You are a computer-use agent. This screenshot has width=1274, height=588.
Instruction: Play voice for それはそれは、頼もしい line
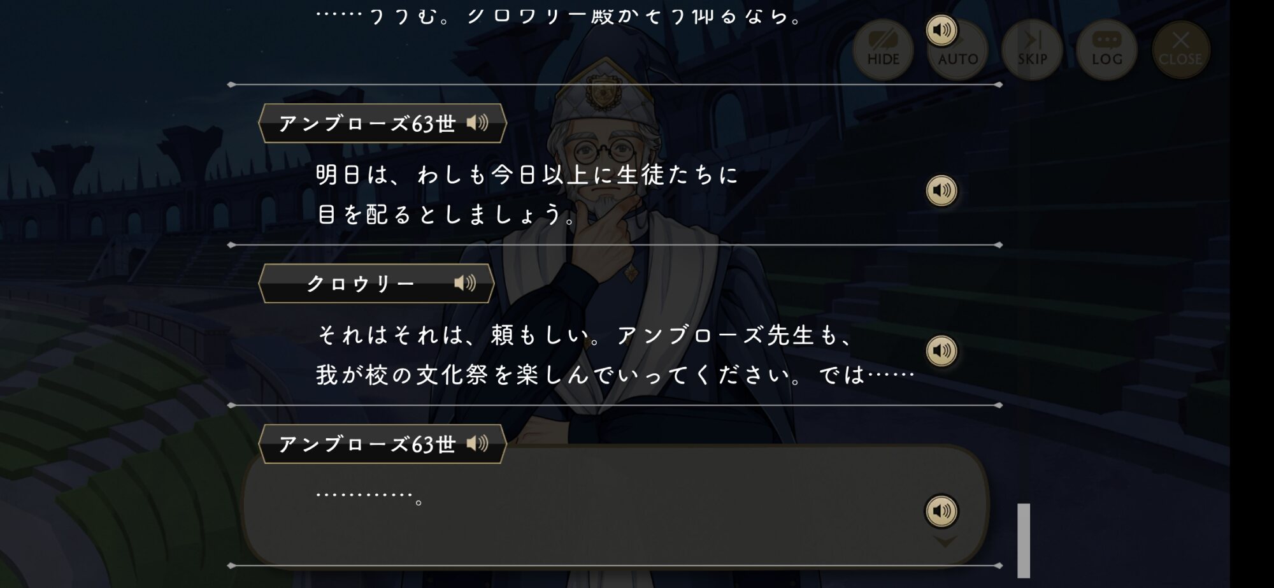(941, 350)
